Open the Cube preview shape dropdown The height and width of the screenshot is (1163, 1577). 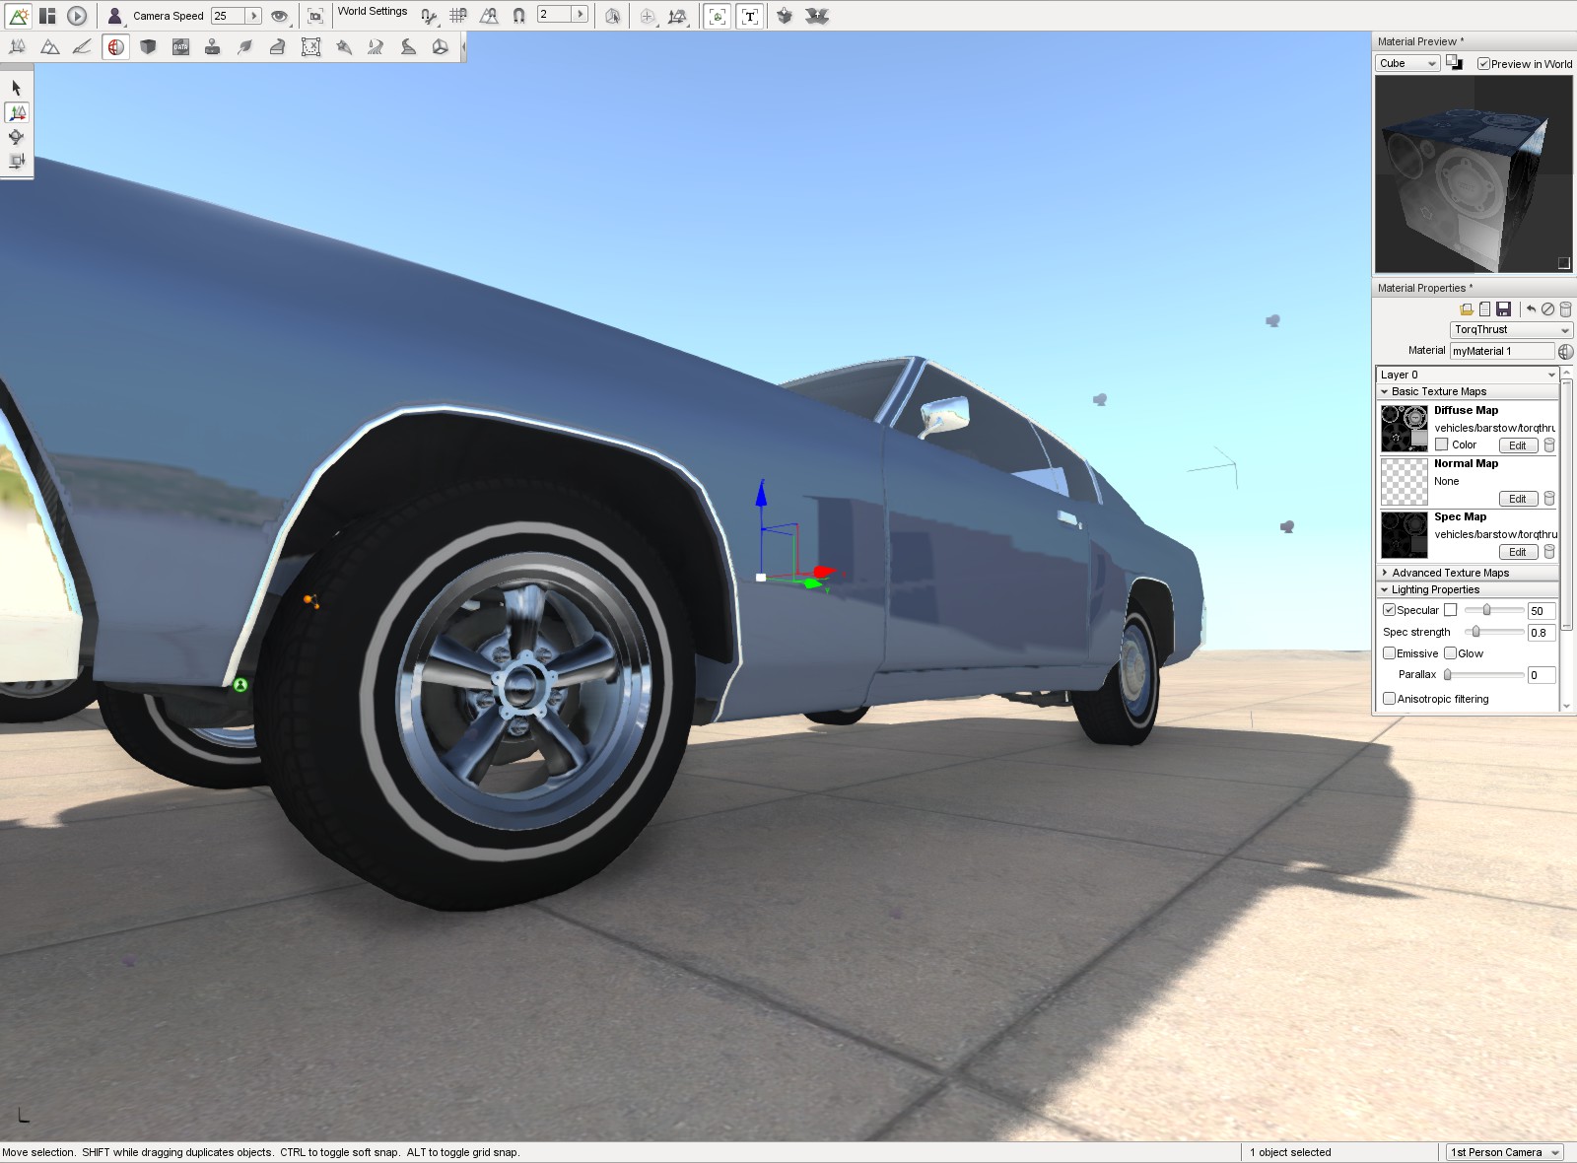pos(1407,63)
